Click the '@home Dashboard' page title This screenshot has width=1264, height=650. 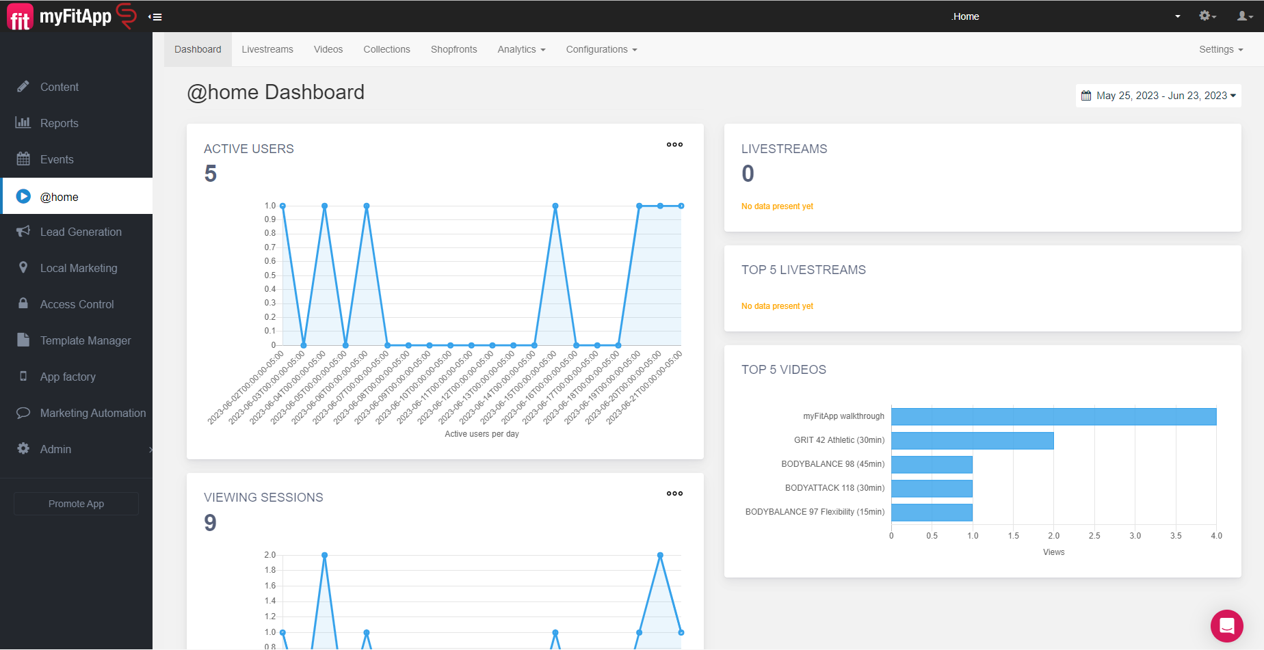click(x=276, y=92)
